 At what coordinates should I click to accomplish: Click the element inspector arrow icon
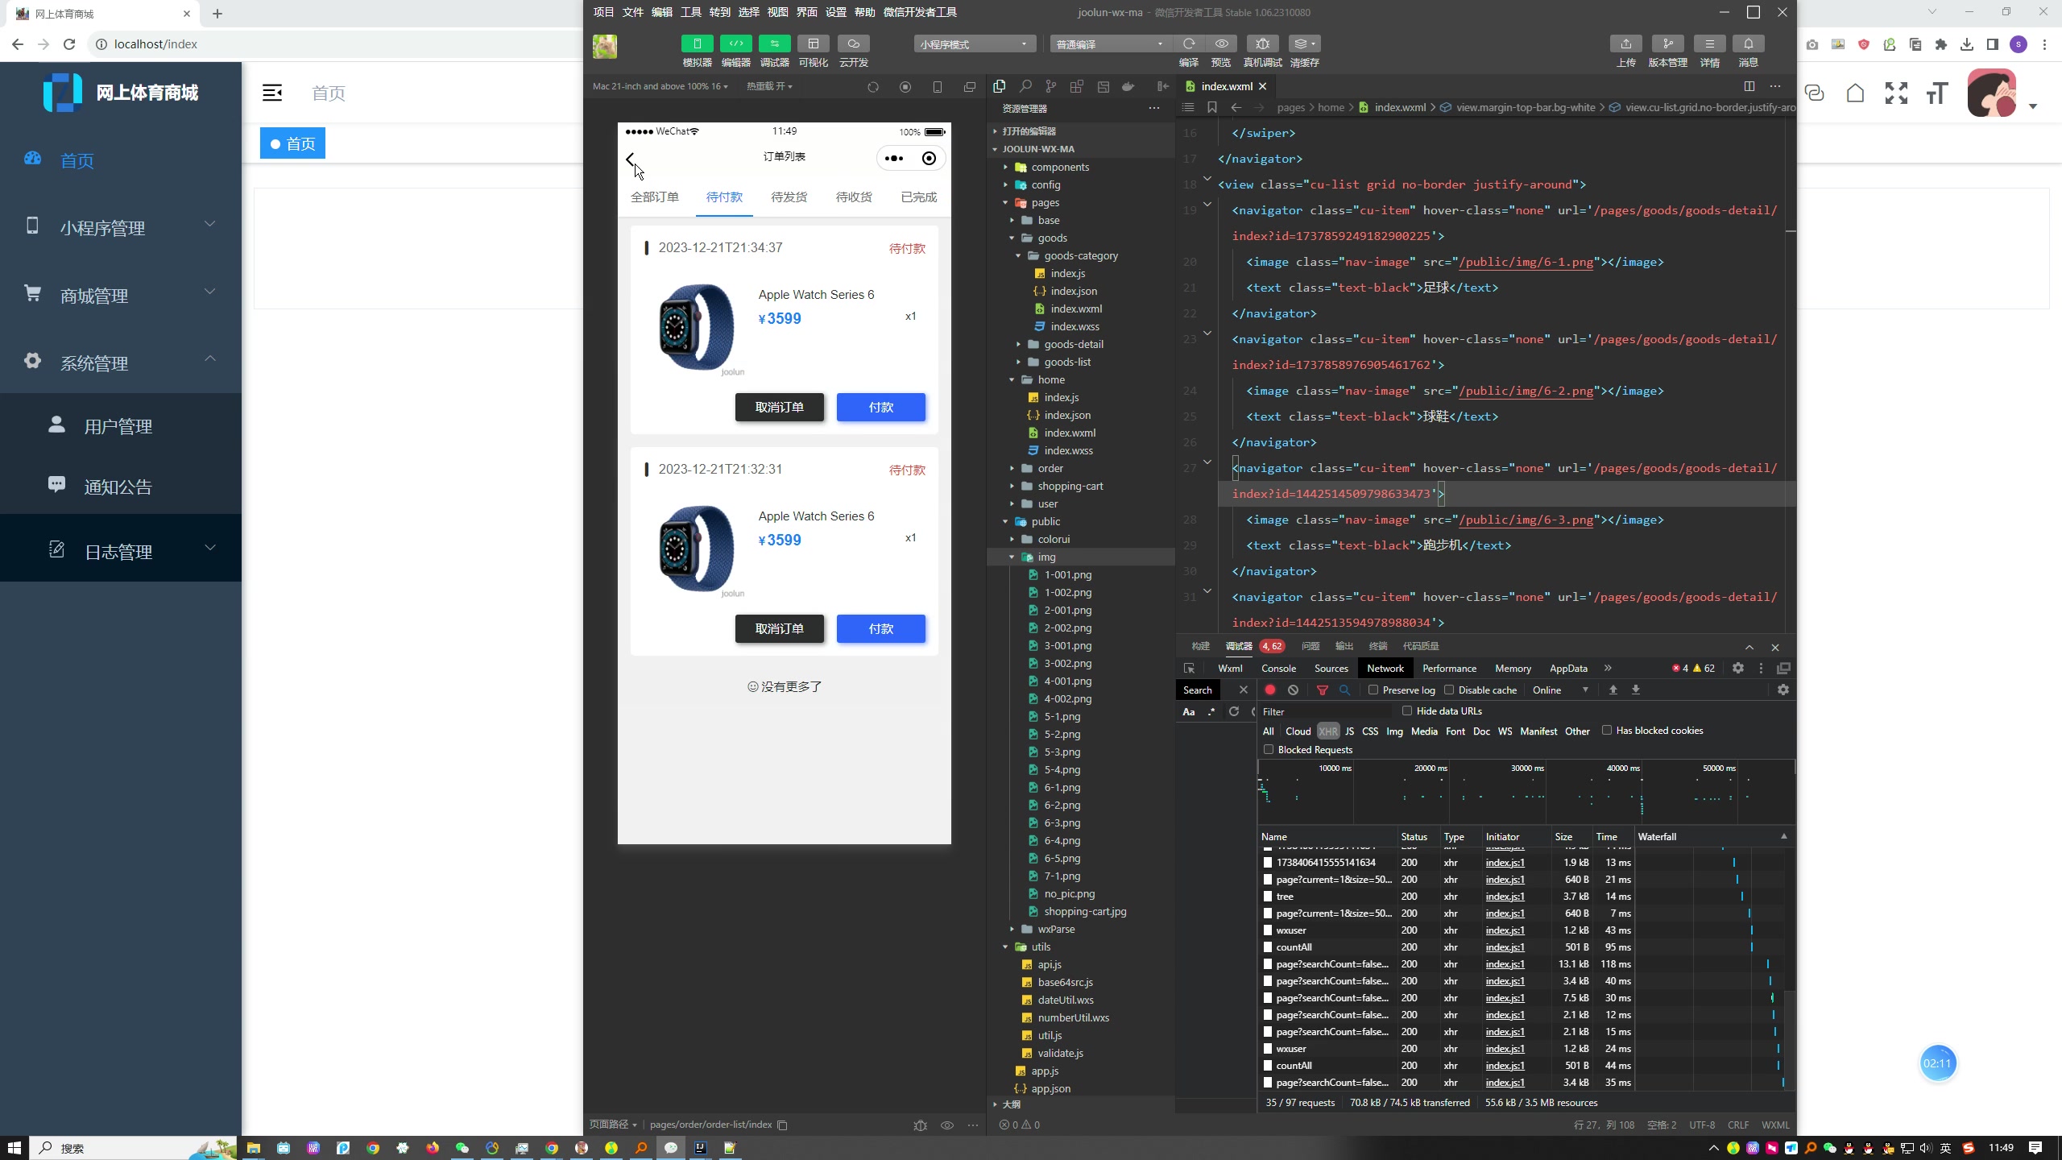point(1189,669)
